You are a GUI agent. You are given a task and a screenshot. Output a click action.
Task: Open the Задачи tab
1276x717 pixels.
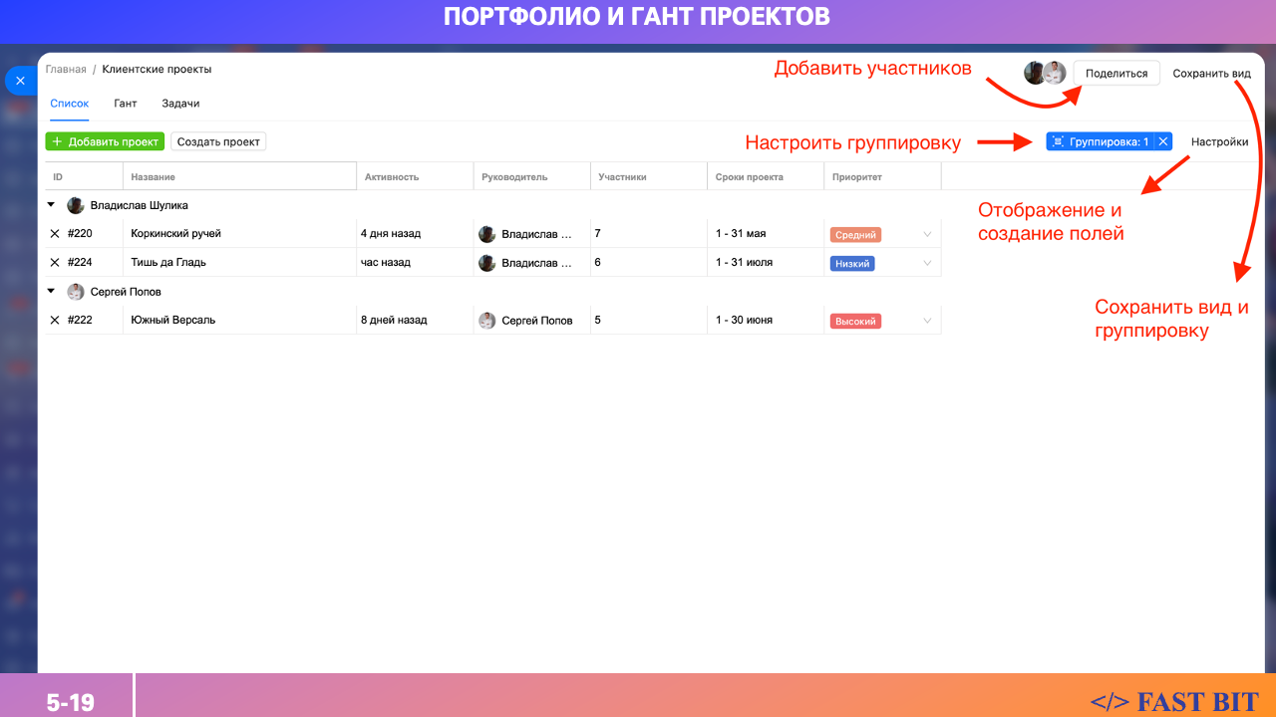point(180,104)
